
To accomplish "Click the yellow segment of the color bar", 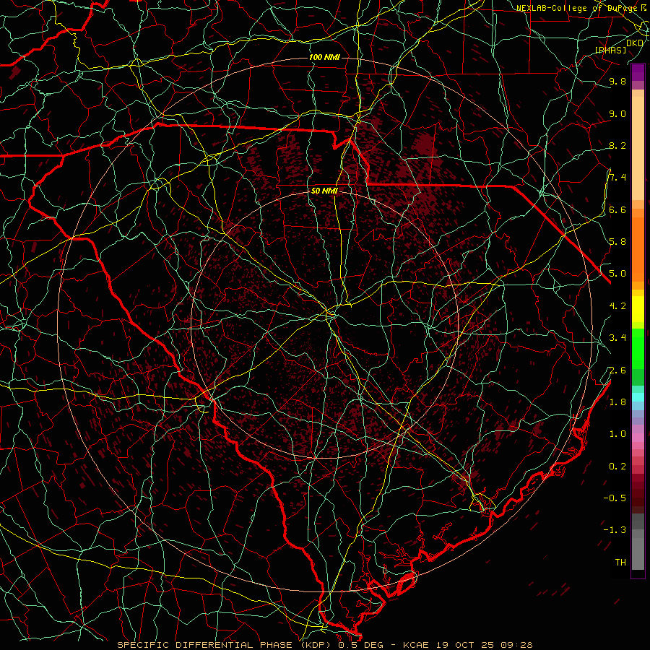I will point(638,309).
